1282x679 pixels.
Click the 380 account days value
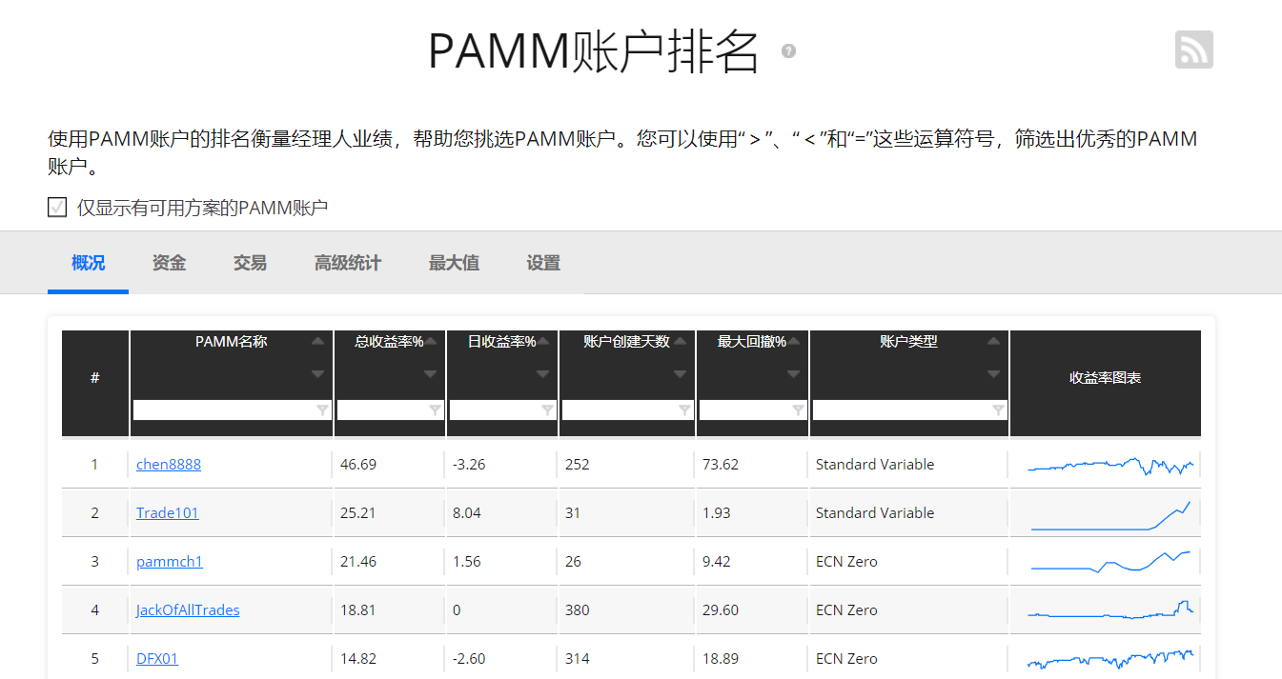coord(578,610)
